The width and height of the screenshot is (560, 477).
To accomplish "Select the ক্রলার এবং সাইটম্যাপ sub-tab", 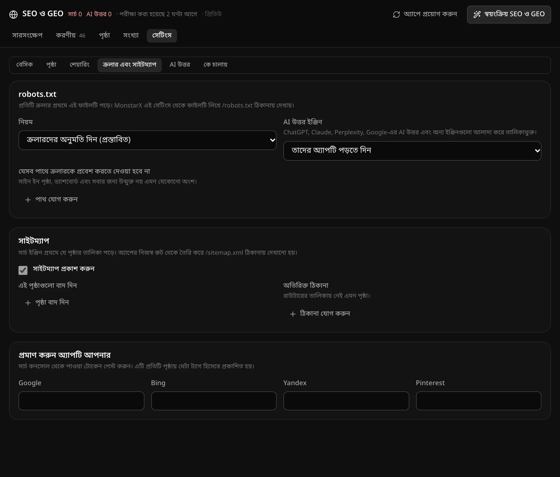I will click(130, 65).
